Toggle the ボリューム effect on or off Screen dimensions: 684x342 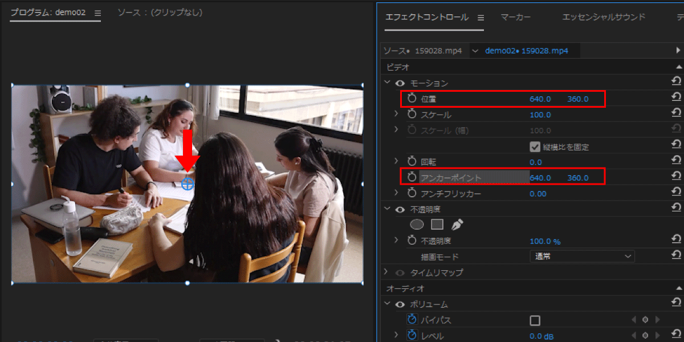[400, 304]
